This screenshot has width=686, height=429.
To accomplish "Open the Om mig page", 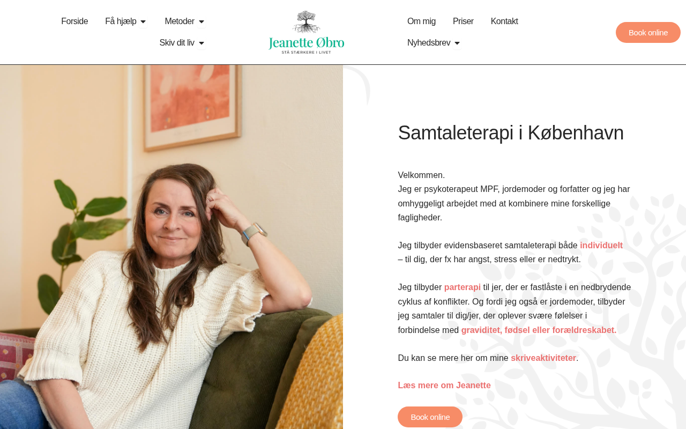I will [x=421, y=21].
